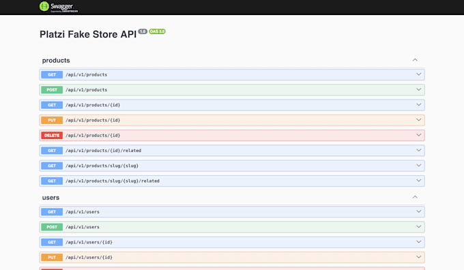The image size is (464, 270).
Task: Click the Swagger logo icon
Action: coord(44,7)
